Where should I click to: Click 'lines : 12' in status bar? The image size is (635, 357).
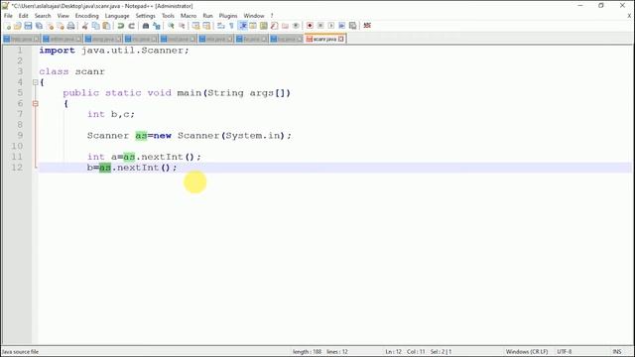point(337,352)
